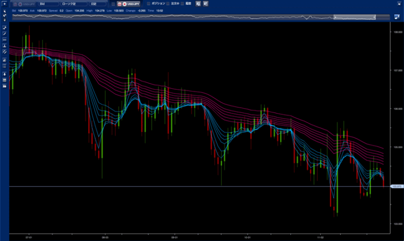
Task: Click the highlighted USD/JPY currency pair button
Action: [x=129, y=4]
